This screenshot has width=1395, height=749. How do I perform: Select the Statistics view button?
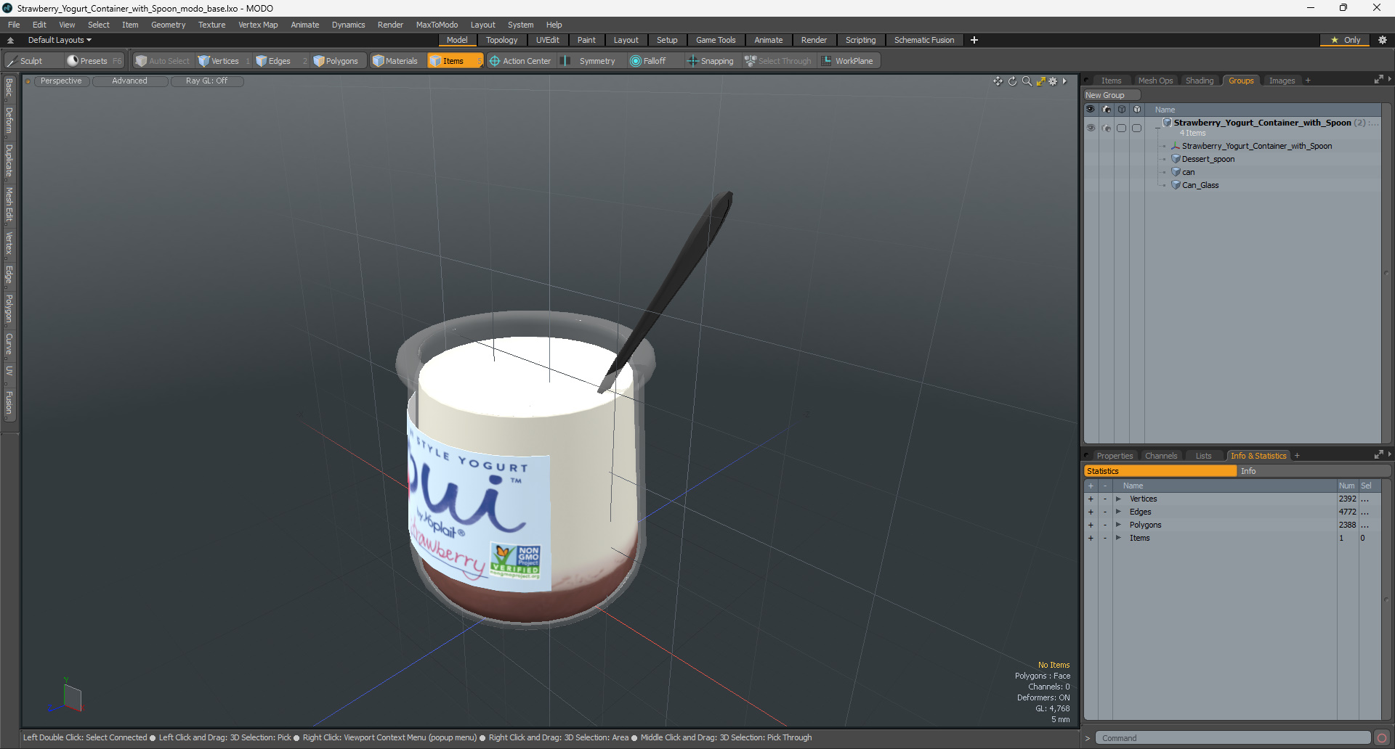(1160, 471)
